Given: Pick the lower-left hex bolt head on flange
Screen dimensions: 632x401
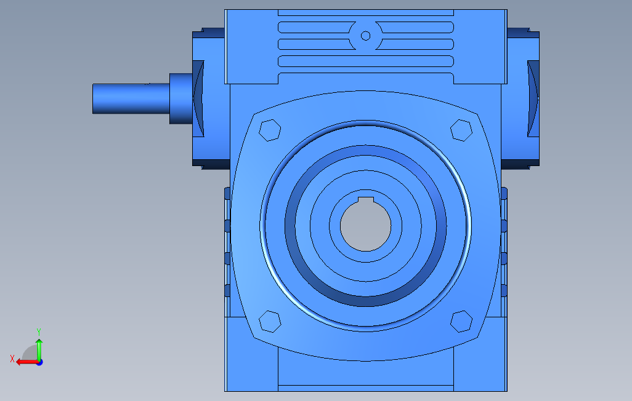Looking at the screenshot, I should [270, 321].
